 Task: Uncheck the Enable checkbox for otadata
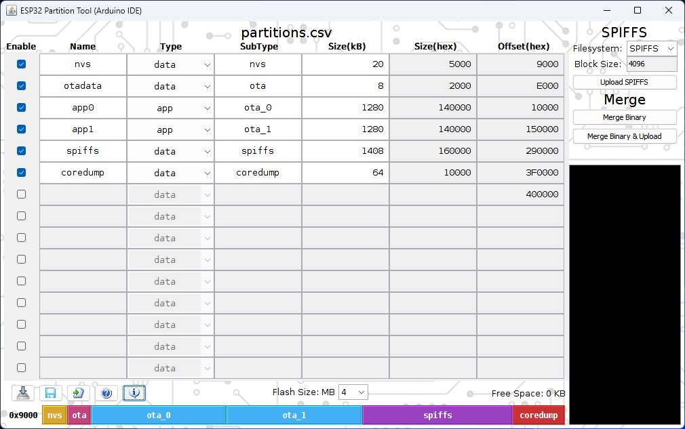(x=21, y=86)
